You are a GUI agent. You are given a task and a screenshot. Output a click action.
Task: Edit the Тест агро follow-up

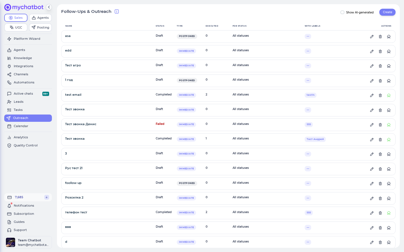[x=372, y=66]
